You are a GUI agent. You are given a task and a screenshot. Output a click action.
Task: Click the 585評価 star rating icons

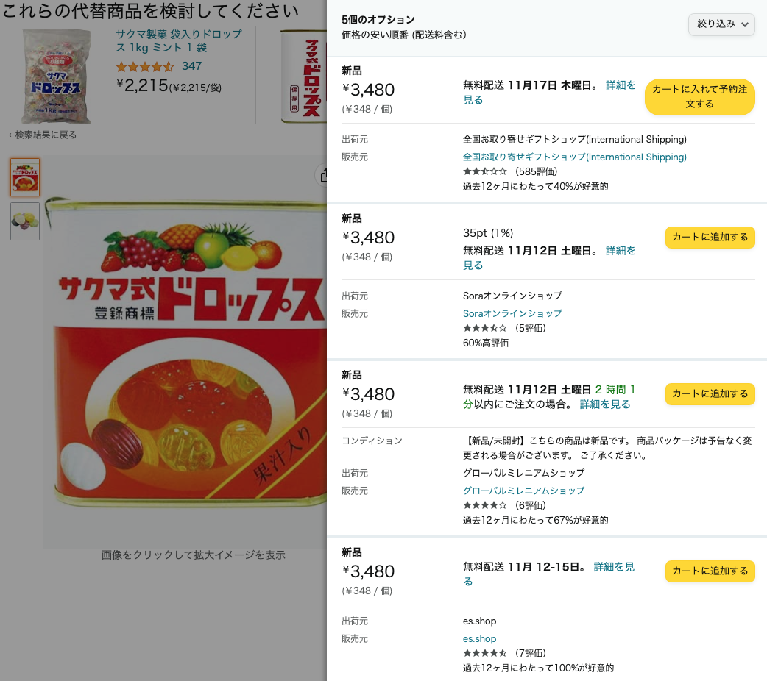click(484, 172)
